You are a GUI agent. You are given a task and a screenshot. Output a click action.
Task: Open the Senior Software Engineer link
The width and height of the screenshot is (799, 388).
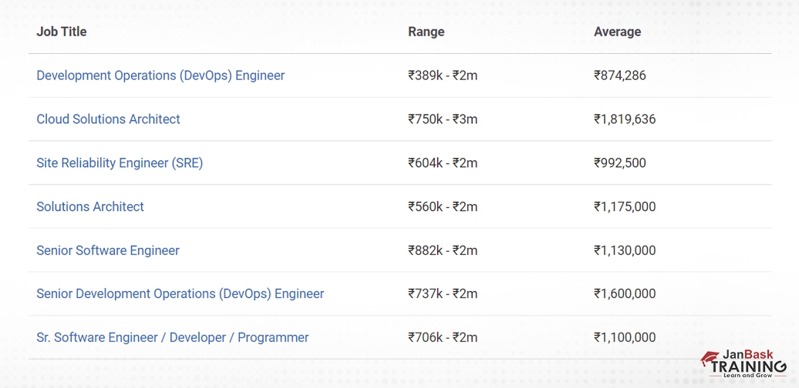point(108,251)
